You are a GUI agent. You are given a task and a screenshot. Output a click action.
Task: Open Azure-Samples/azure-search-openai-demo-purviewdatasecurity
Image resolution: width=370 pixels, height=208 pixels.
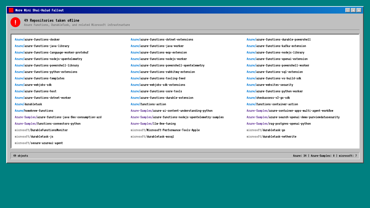293,117
